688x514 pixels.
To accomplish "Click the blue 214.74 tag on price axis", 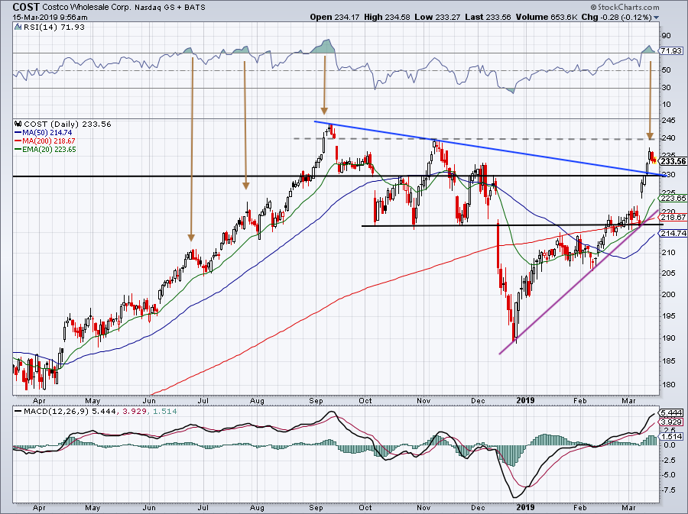I will 673,234.
